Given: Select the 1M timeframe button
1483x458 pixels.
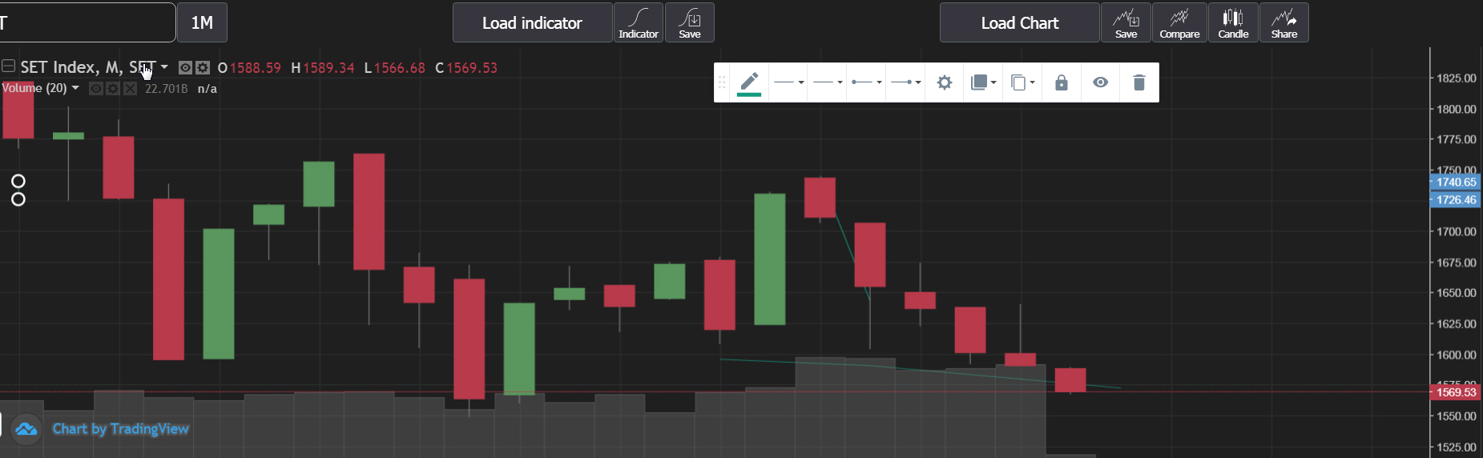Looking at the screenshot, I should [x=202, y=22].
